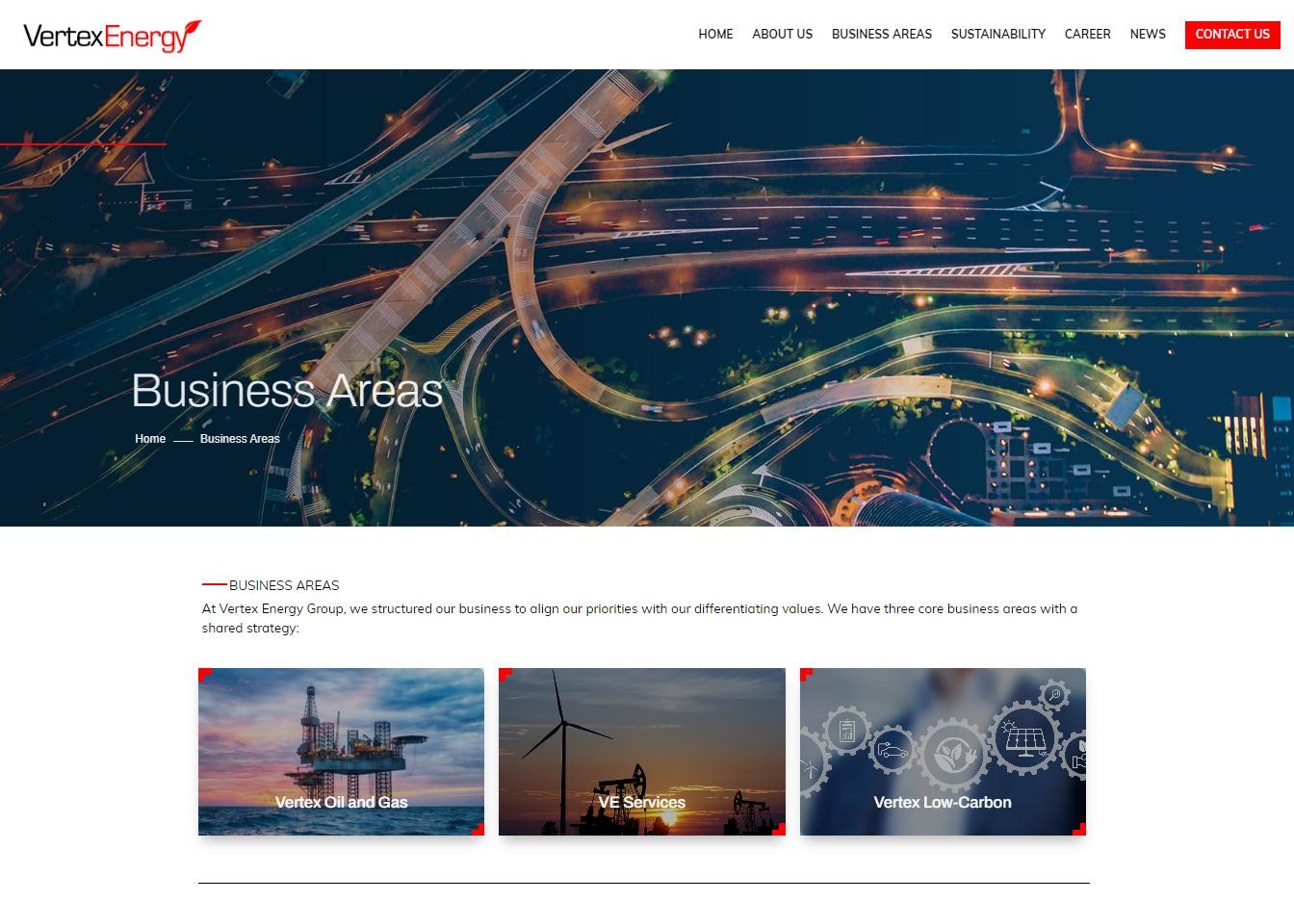The width and height of the screenshot is (1294, 901).
Task: Open the HOME menu item
Action: click(x=715, y=34)
